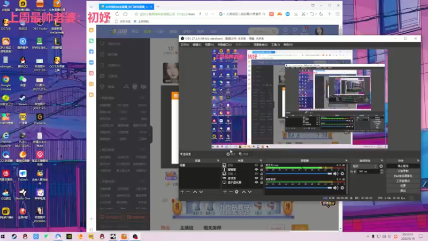428x241 pixels.
Task: Lock the first image source row
Action: click(x=261, y=165)
